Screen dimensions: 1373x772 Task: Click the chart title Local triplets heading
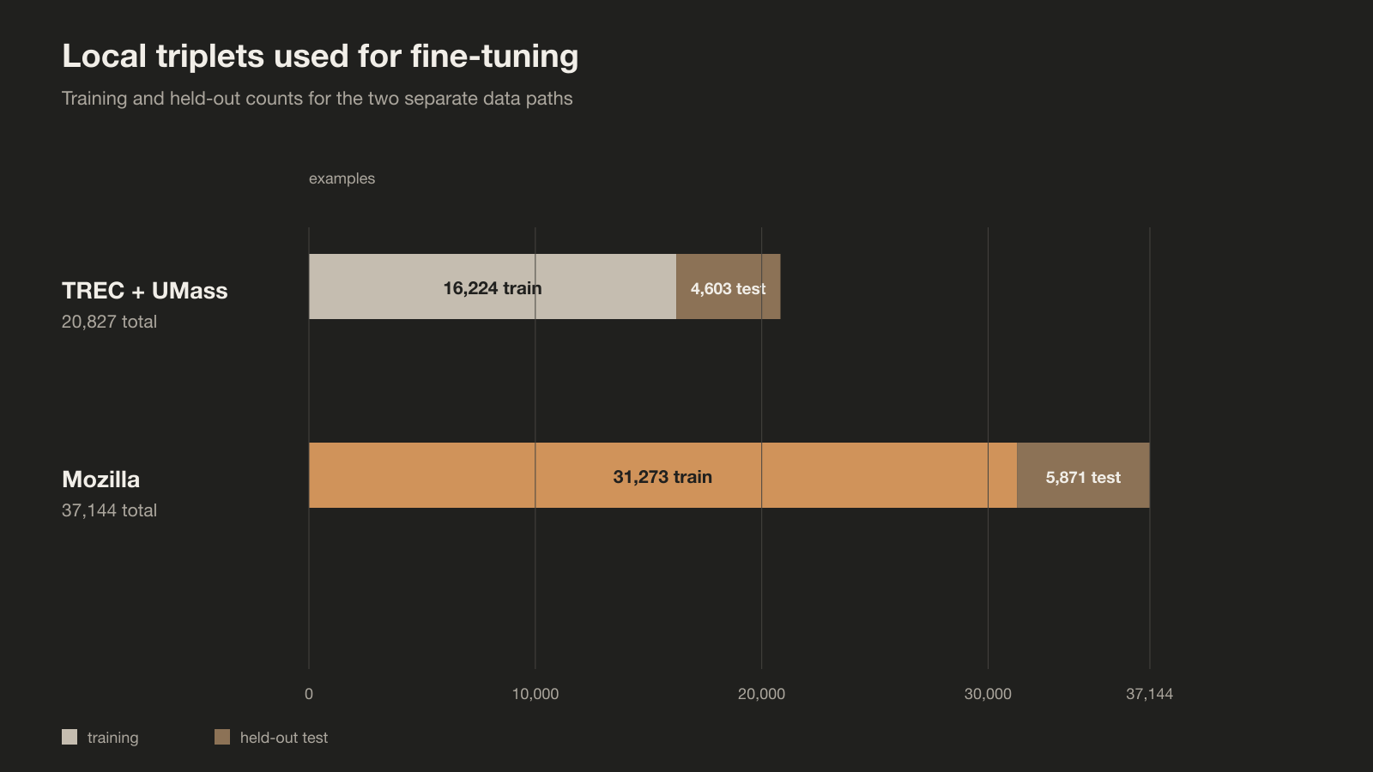pyautogui.click(x=320, y=57)
